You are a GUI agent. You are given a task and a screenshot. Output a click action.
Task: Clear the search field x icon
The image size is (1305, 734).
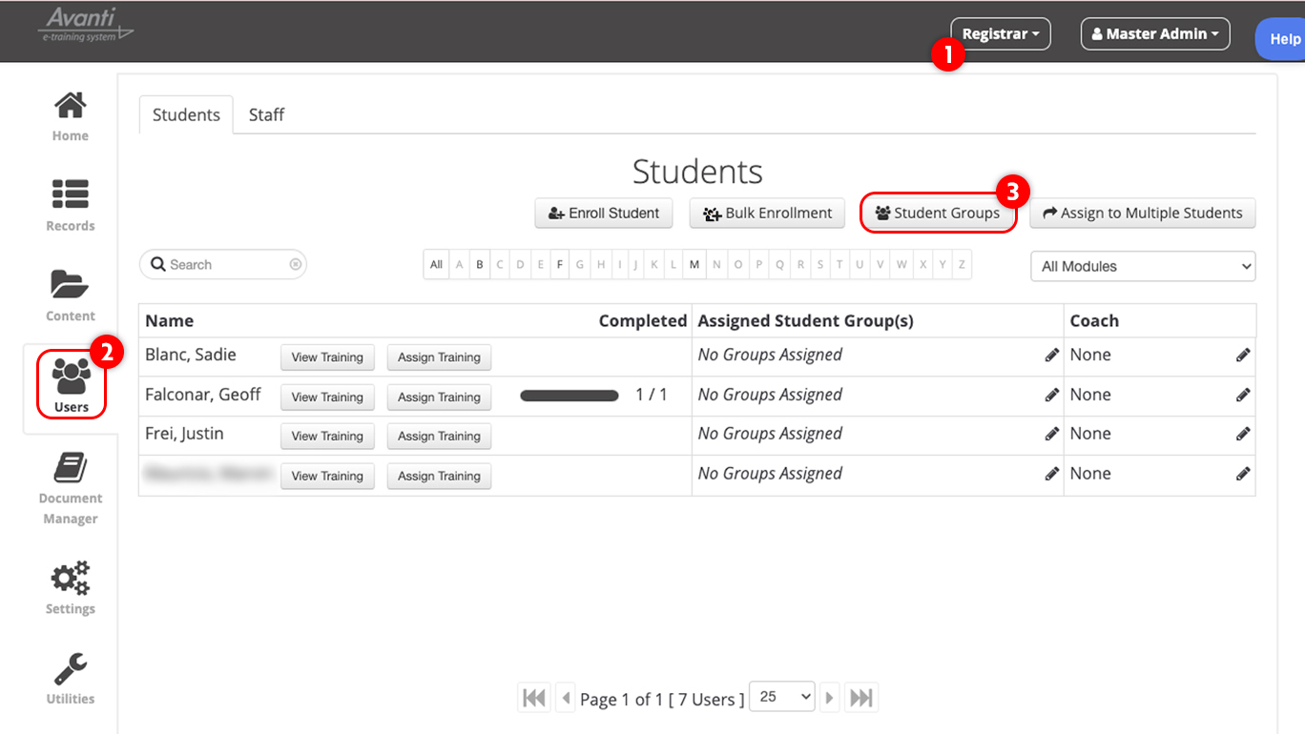coord(296,265)
